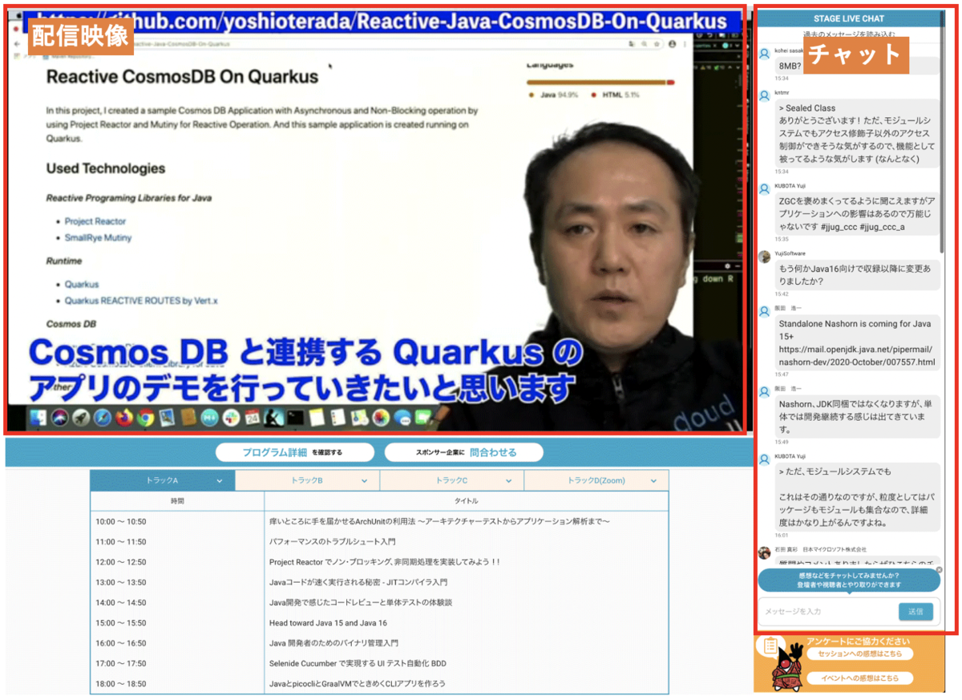Open Terminal from the dock in the video

pyautogui.click(x=296, y=418)
